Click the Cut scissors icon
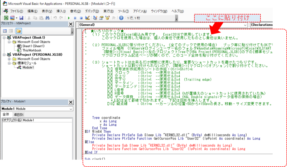 tap(29, 18)
